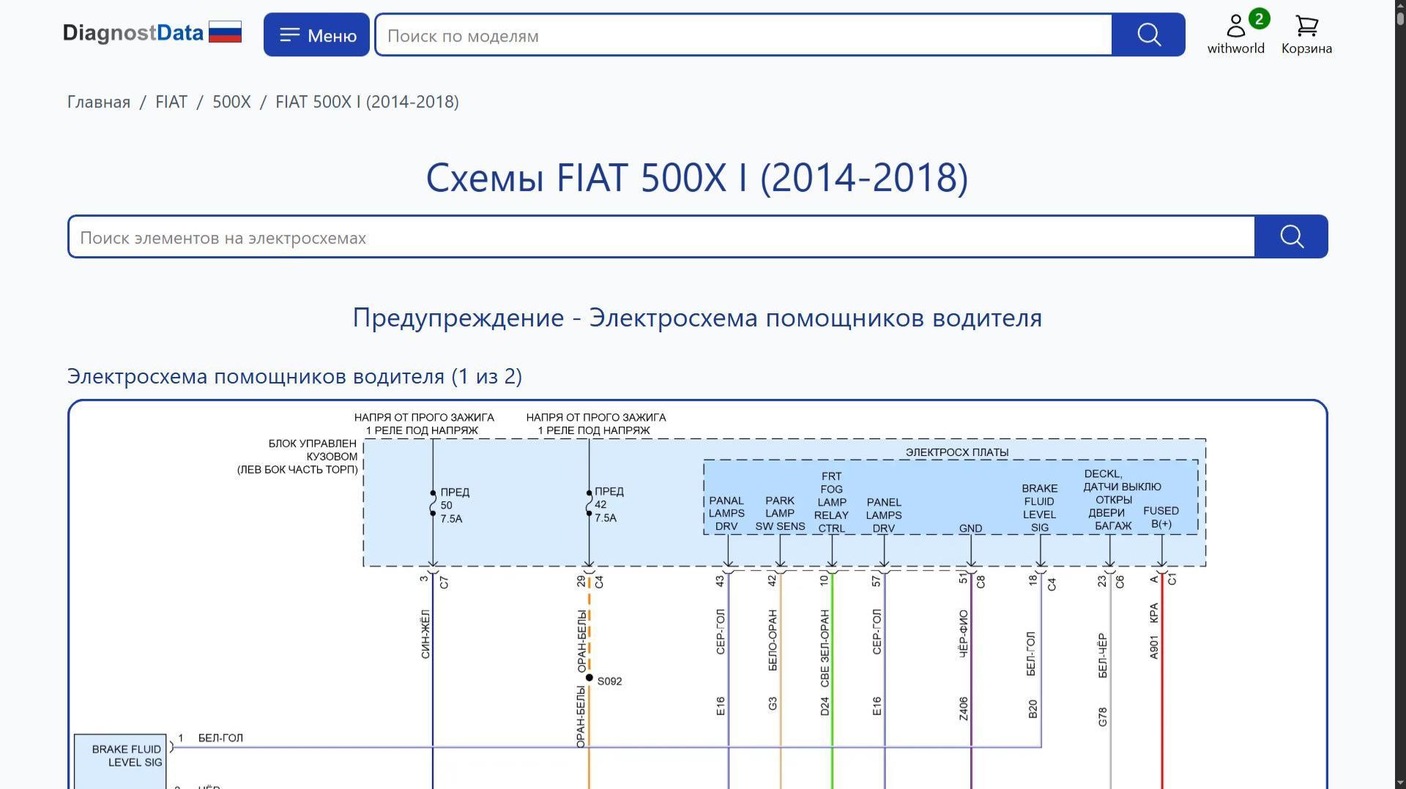Open the FIAT breadcrumb link
Image resolution: width=1406 pixels, height=789 pixels.
click(x=171, y=102)
